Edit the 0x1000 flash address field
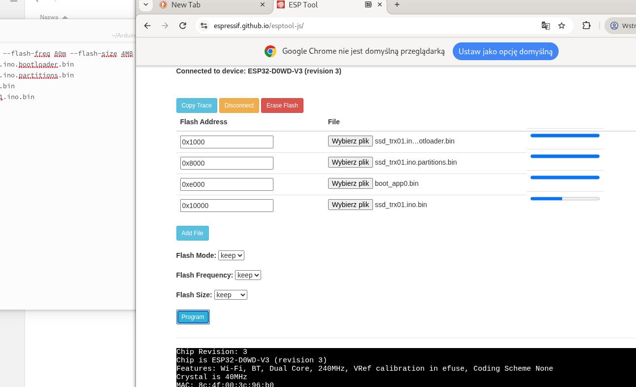The image size is (636, 387). pos(227,142)
